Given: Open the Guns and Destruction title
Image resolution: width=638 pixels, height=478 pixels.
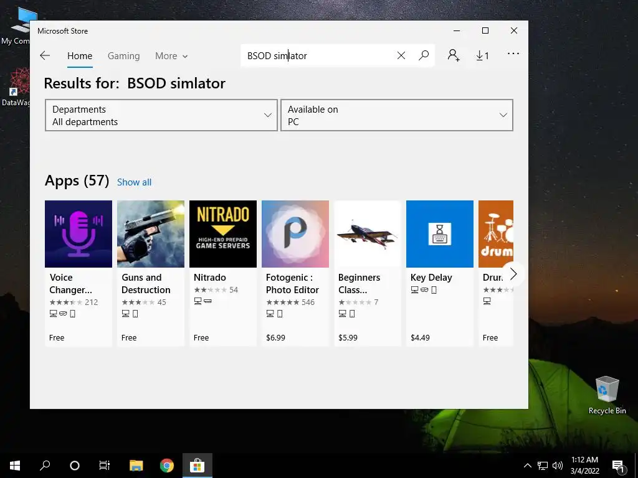Looking at the screenshot, I should coord(146,284).
